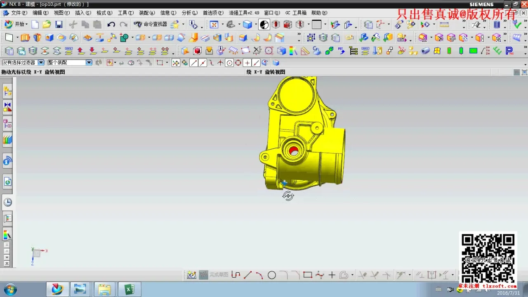The image size is (528, 297).
Task: Toggle the arc center snap point
Action: coord(229,63)
